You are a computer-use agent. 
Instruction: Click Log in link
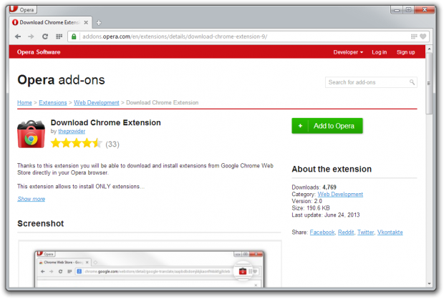[x=379, y=52]
